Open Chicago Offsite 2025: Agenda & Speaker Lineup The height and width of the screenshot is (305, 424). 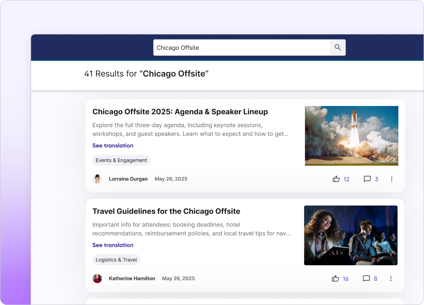coord(180,112)
